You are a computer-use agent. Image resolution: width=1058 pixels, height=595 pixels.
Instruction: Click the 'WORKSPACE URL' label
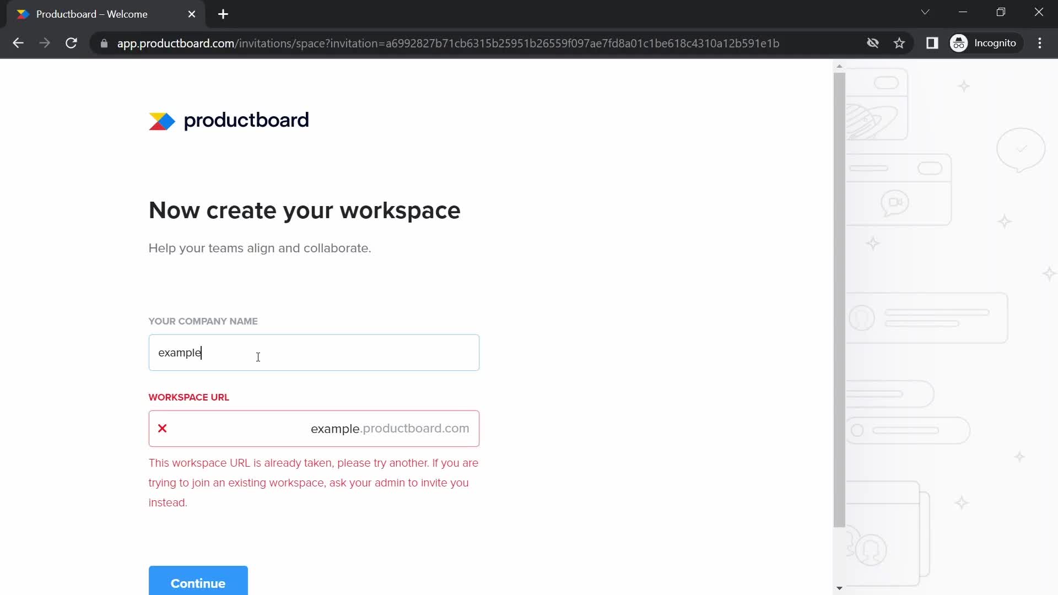click(x=188, y=397)
